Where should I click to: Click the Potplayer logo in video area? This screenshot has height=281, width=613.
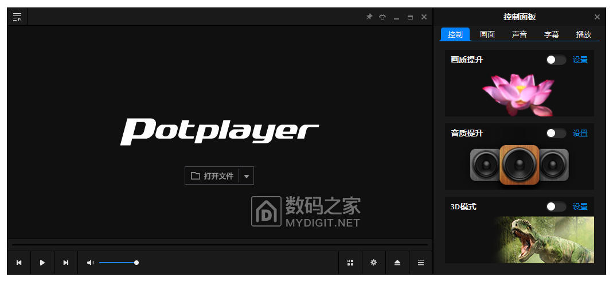click(x=219, y=131)
